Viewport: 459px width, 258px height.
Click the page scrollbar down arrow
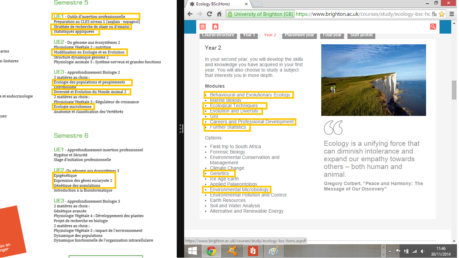(454, 241)
